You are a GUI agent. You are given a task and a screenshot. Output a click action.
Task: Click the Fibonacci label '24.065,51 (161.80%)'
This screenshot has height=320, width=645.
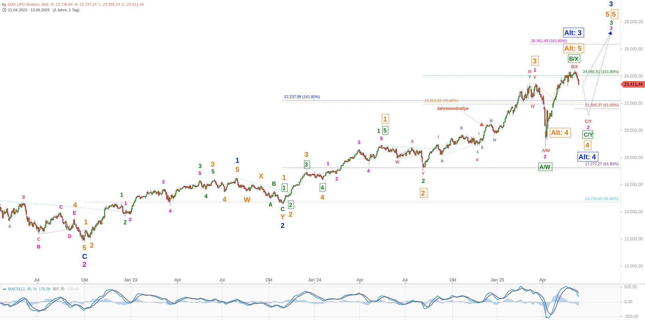(x=601, y=72)
